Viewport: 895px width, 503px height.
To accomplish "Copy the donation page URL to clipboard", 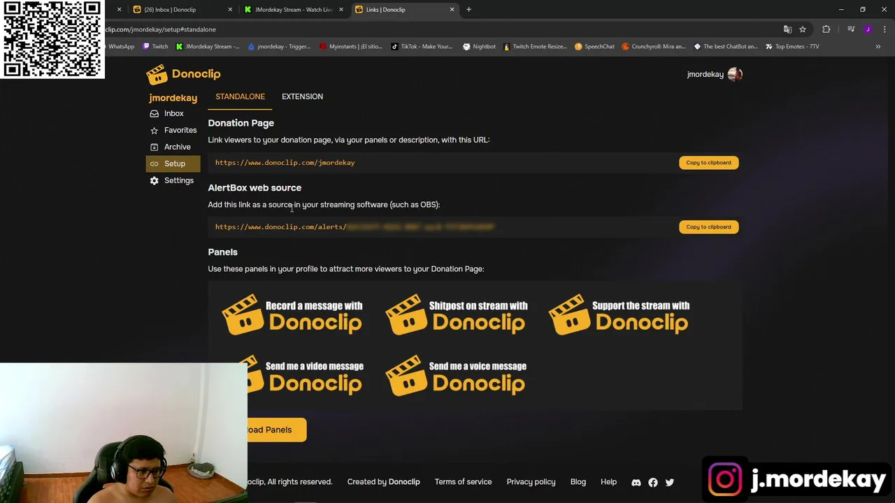I will tap(708, 163).
